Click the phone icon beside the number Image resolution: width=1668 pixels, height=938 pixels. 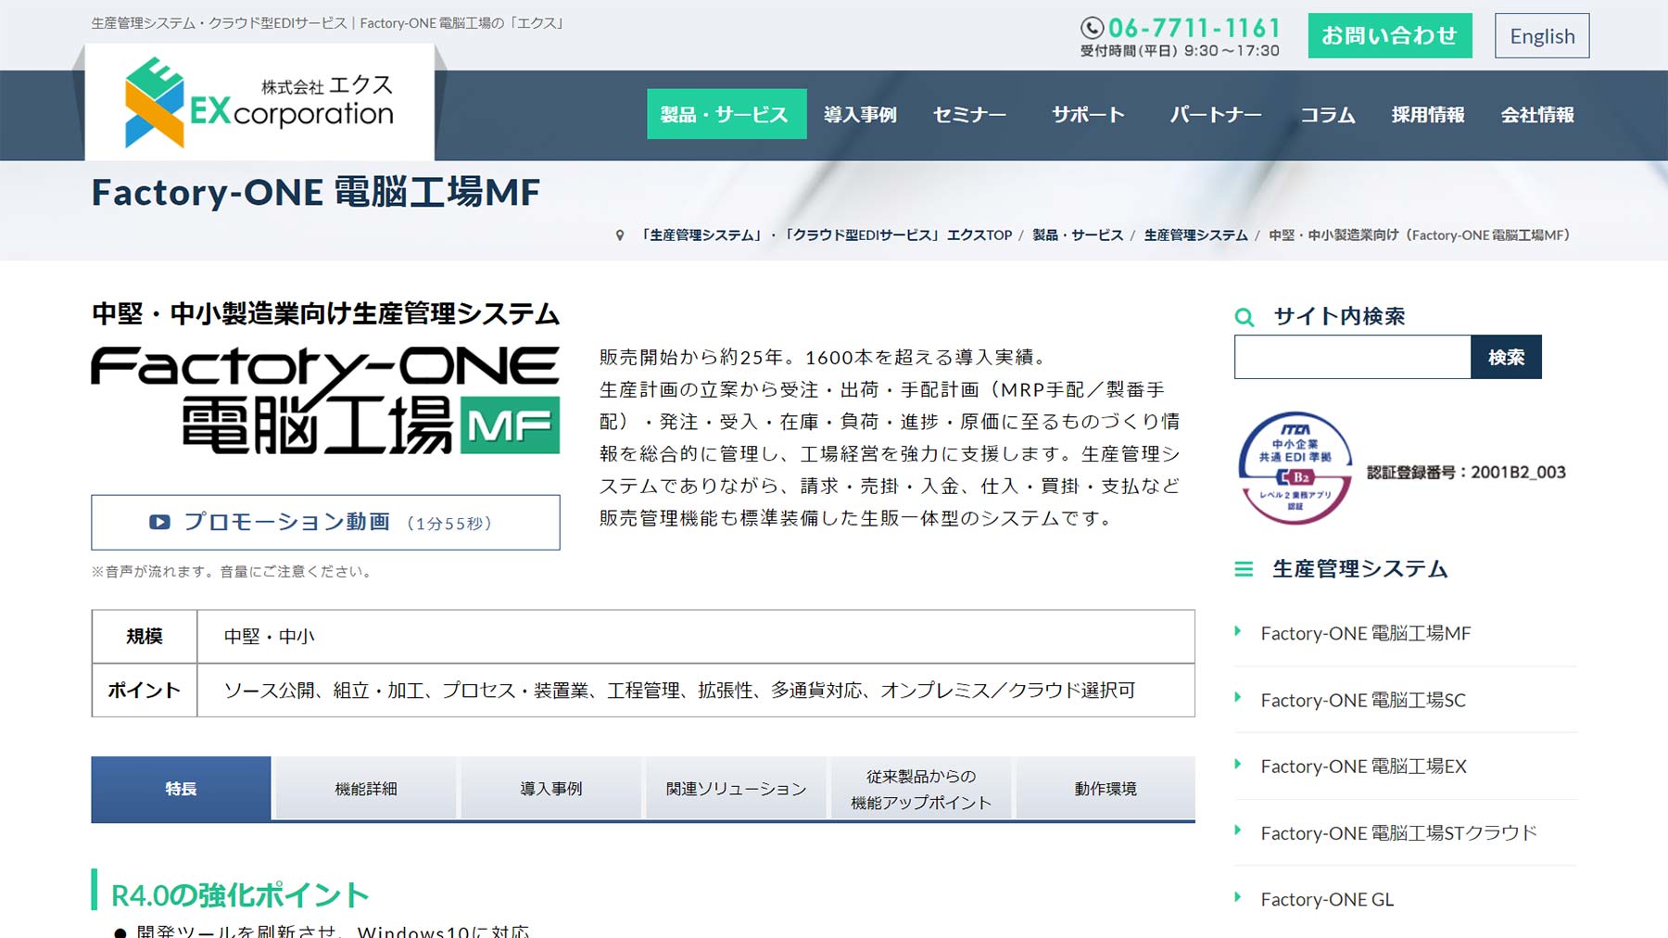coord(1092,28)
